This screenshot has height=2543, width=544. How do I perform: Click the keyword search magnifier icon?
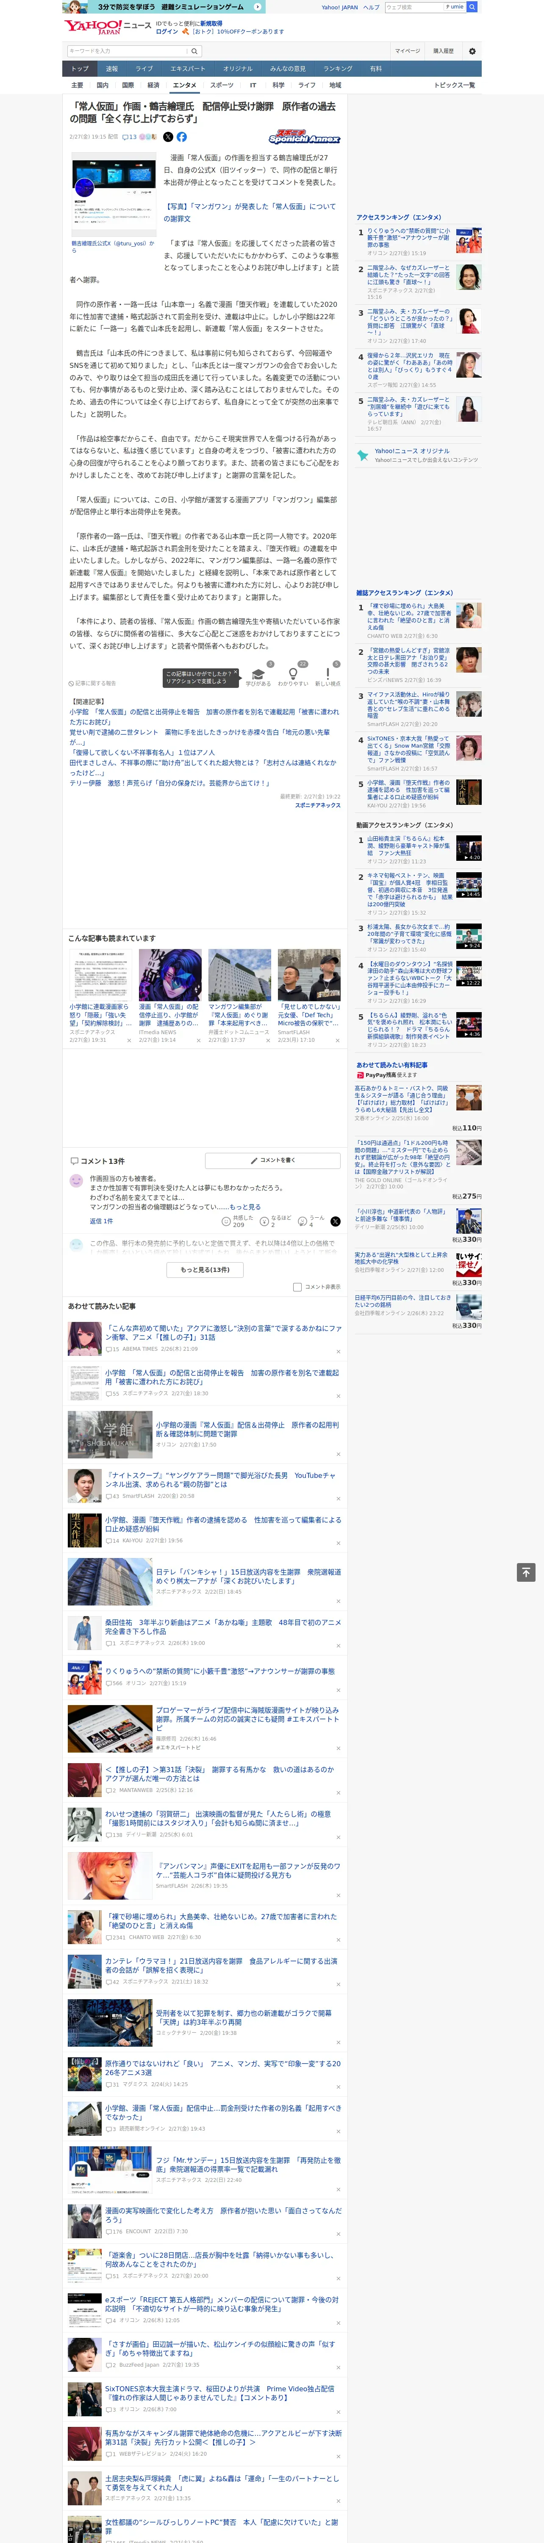(194, 51)
